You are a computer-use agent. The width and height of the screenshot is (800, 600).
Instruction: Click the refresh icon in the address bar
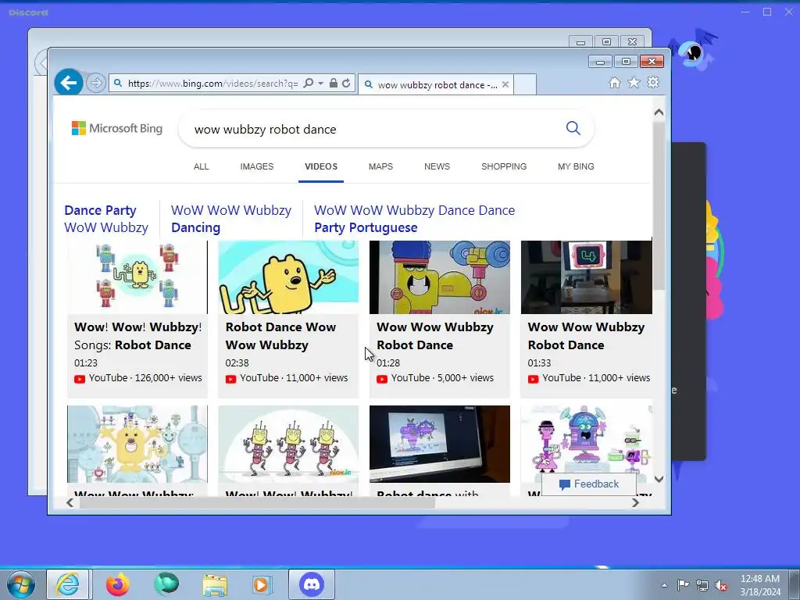pos(346,83)
